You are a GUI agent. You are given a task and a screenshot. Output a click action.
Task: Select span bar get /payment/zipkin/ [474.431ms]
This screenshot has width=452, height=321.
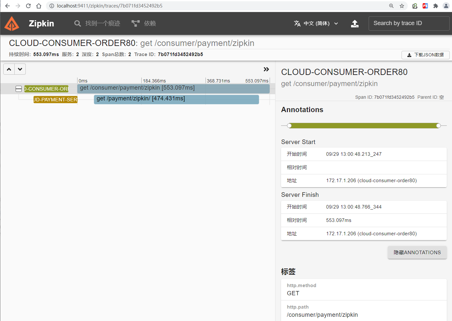click(176, 99)
